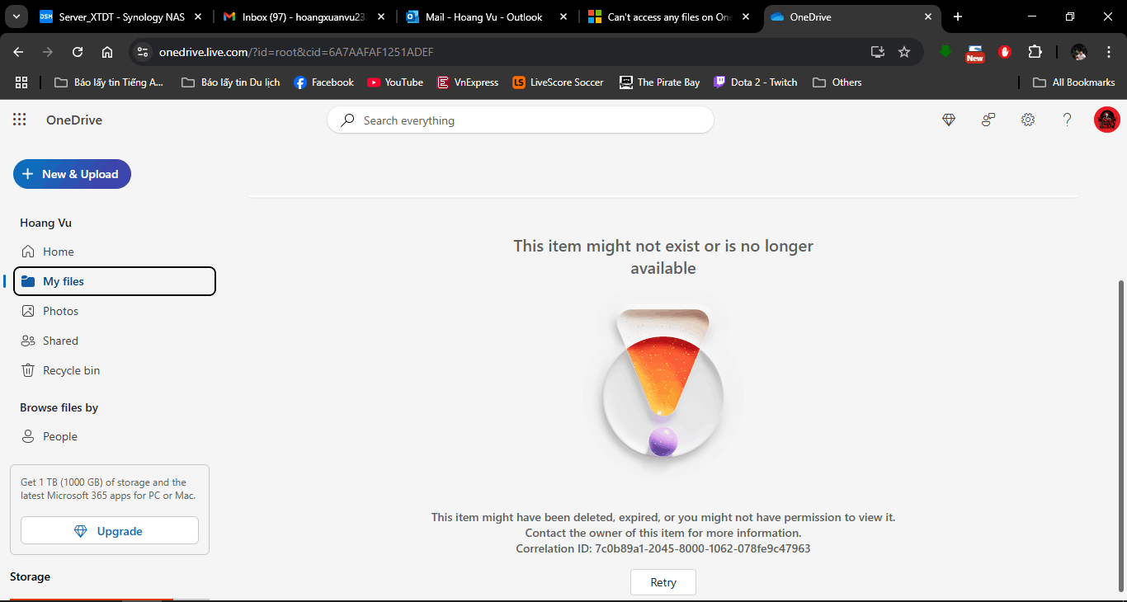Image resolution: width=1127 pixels, height=602 pixels.
Task: Expand the Others bookmark folder
Action: point(837,82)
